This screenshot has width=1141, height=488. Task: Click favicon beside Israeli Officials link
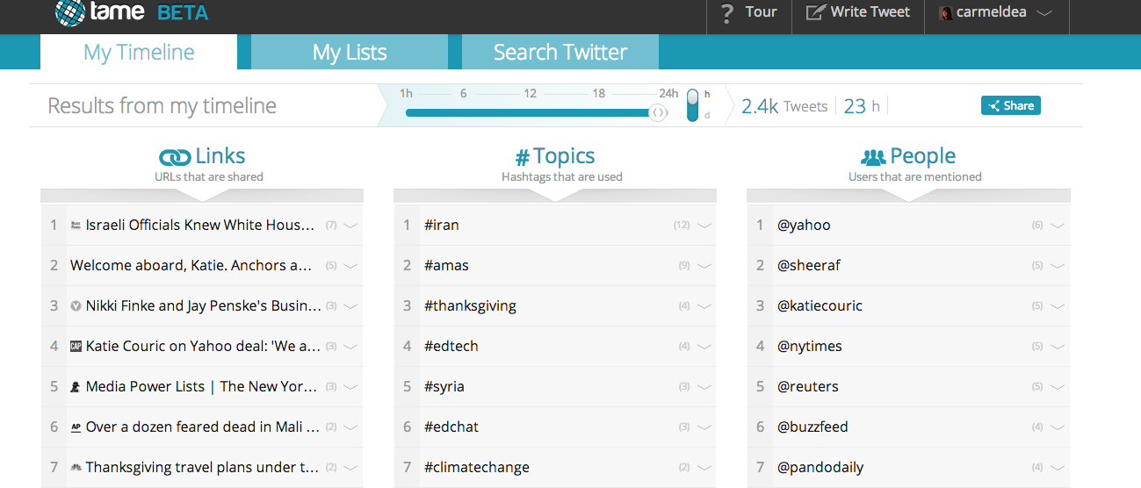coord(76,226)
